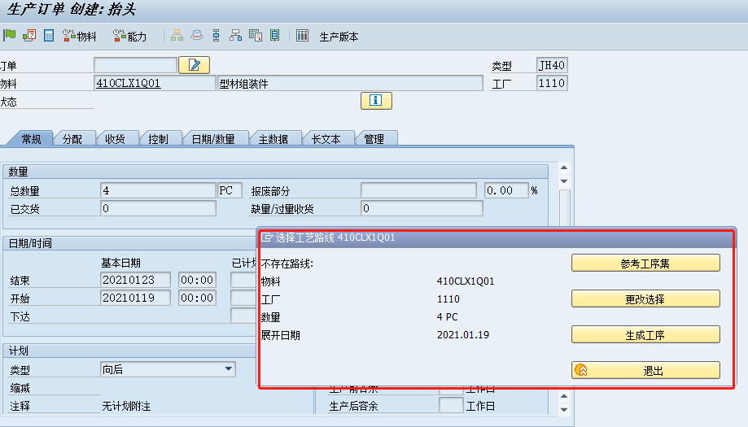
Task: Click the greyed hat icon in toolbar
Action: [x=197, y=35]
